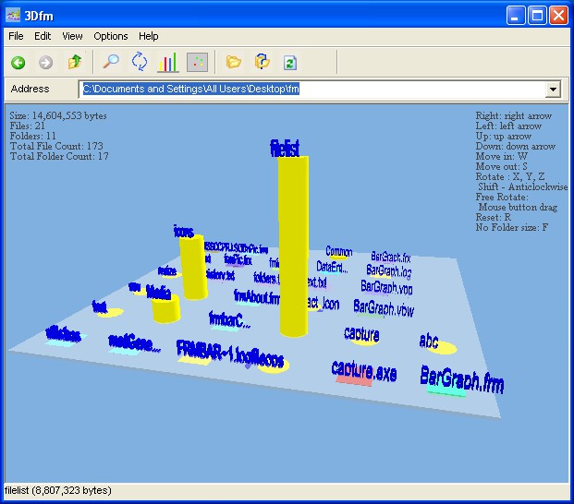Click the green Back arrow button
The width and height of the screenshot is (574, 504).
tap(18, 63)
